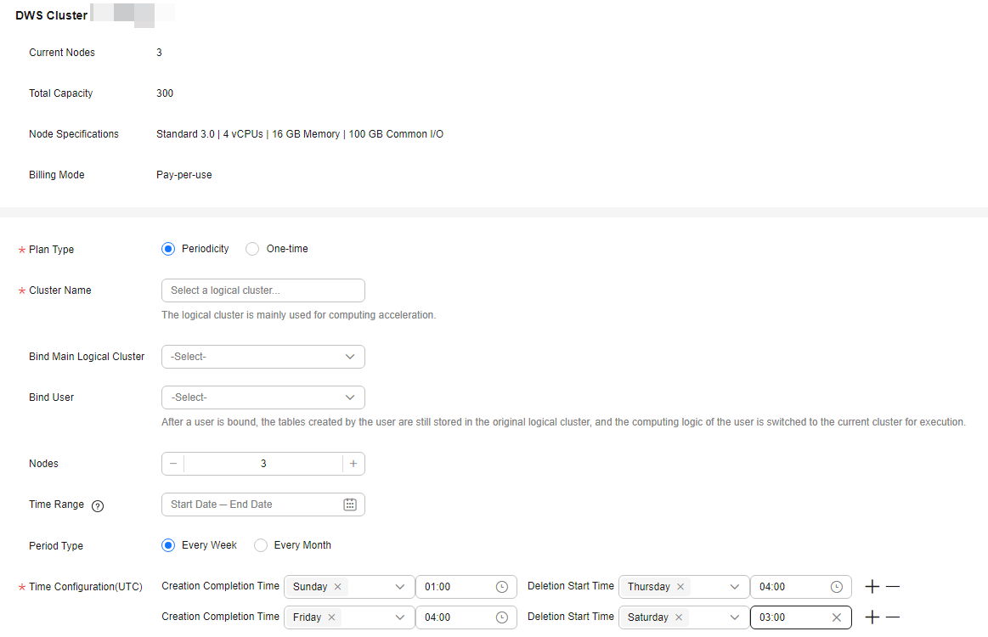Screen dimensions: 988x637
Task: Decrease the Nodes count with the minus stepper
Action: click(x=173, y=464)
